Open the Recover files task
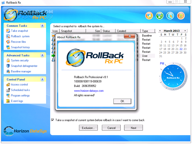This screenshot has width=192, height=144. 18,42
